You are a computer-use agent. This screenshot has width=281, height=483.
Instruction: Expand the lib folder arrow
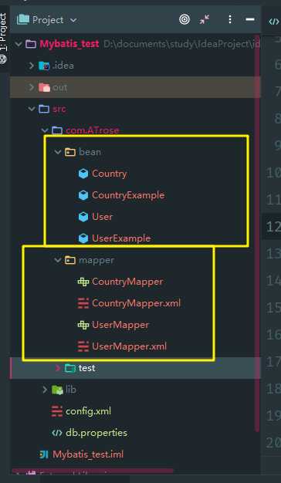(45, 390)
